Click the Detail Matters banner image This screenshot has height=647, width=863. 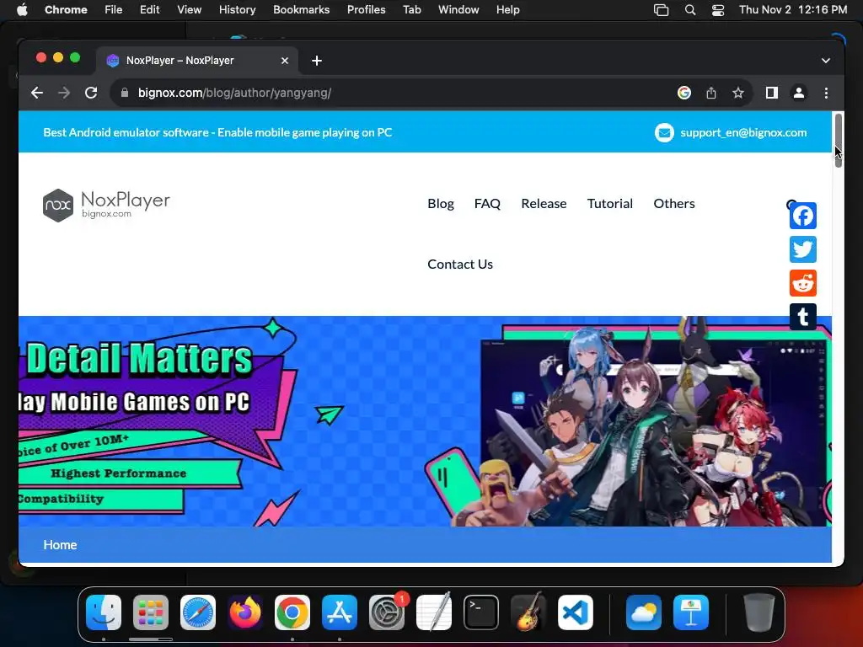[425, 421]
